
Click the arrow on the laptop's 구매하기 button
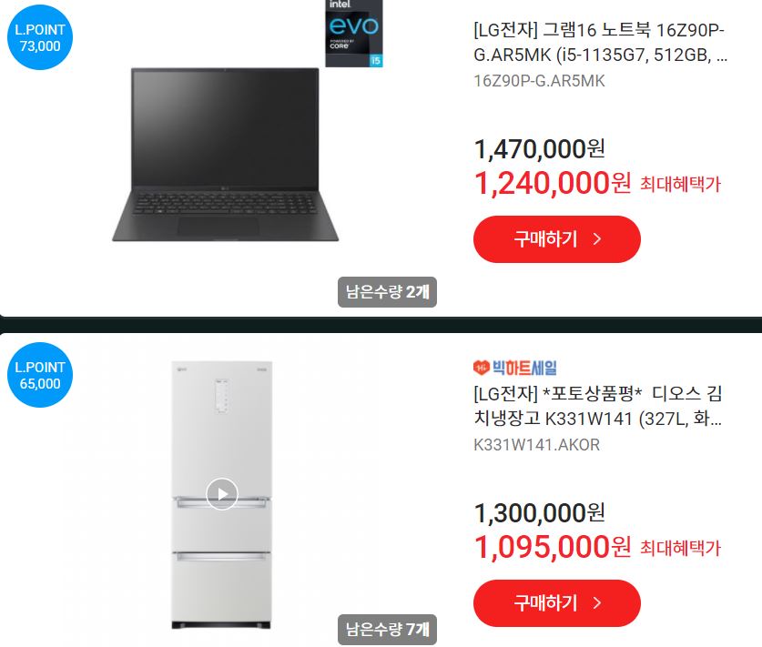pyautogui.click(x=597, y=239)
